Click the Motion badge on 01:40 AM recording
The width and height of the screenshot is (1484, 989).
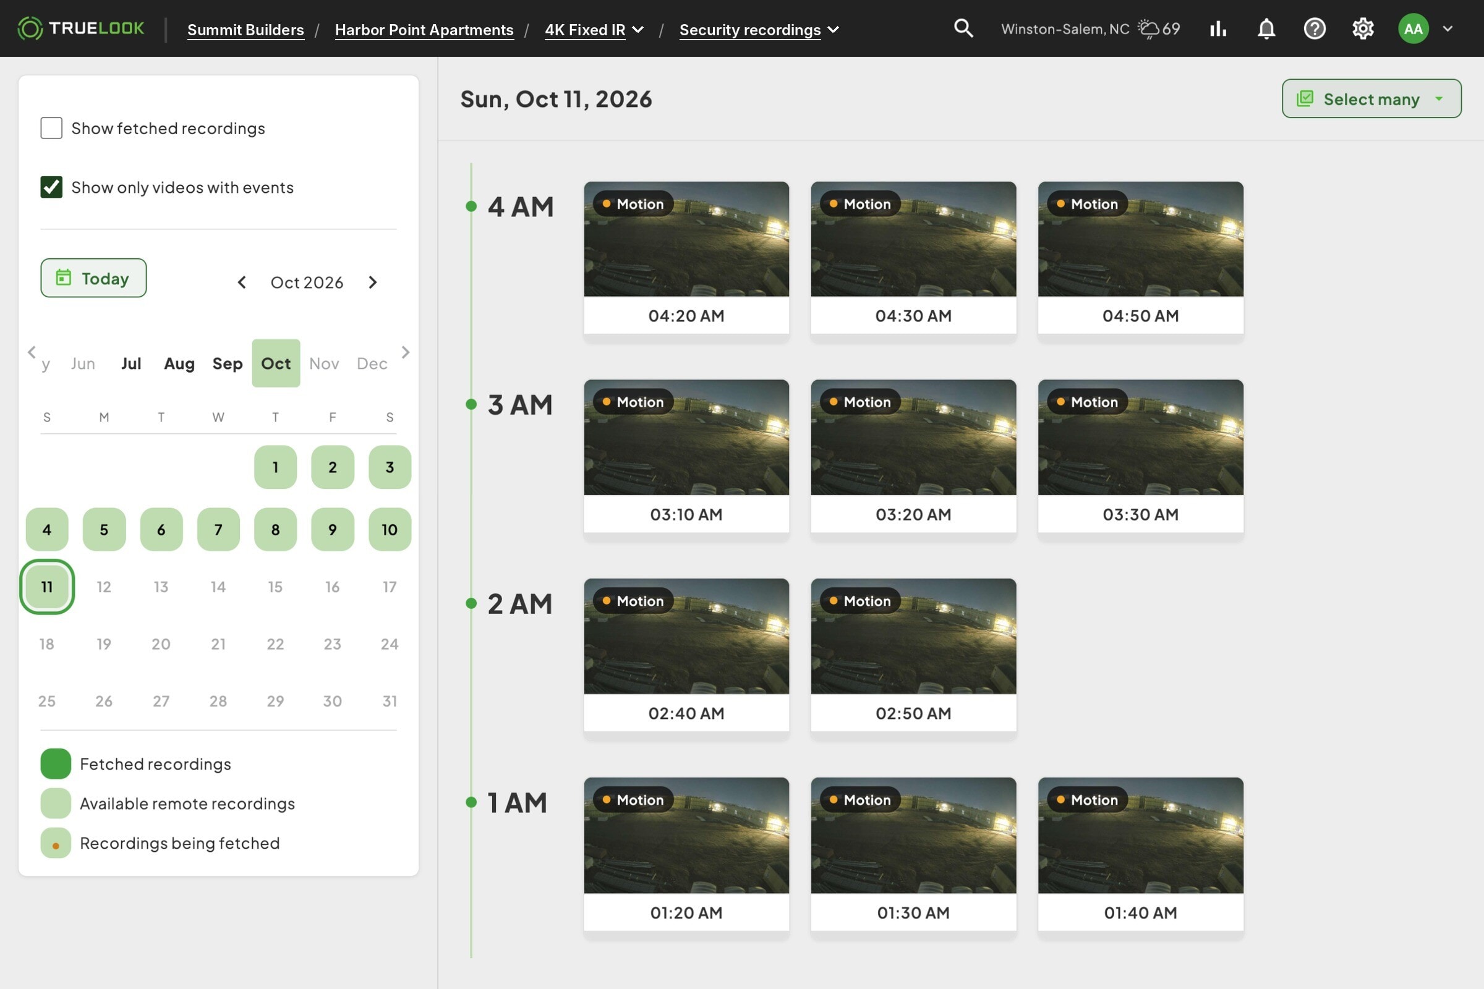tap(1088, 800)
